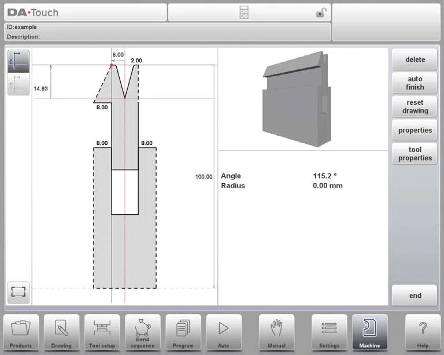Viewport: 444px width, 355px height.
Task: Click reset drawing button
Action: pos(415,107)
